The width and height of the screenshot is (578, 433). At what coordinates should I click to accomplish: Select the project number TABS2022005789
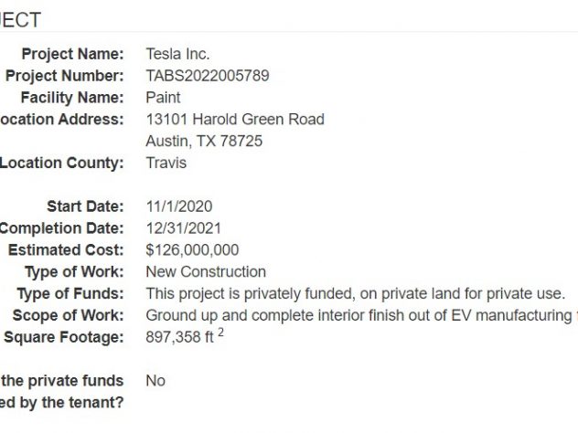[x=208, y=76]
